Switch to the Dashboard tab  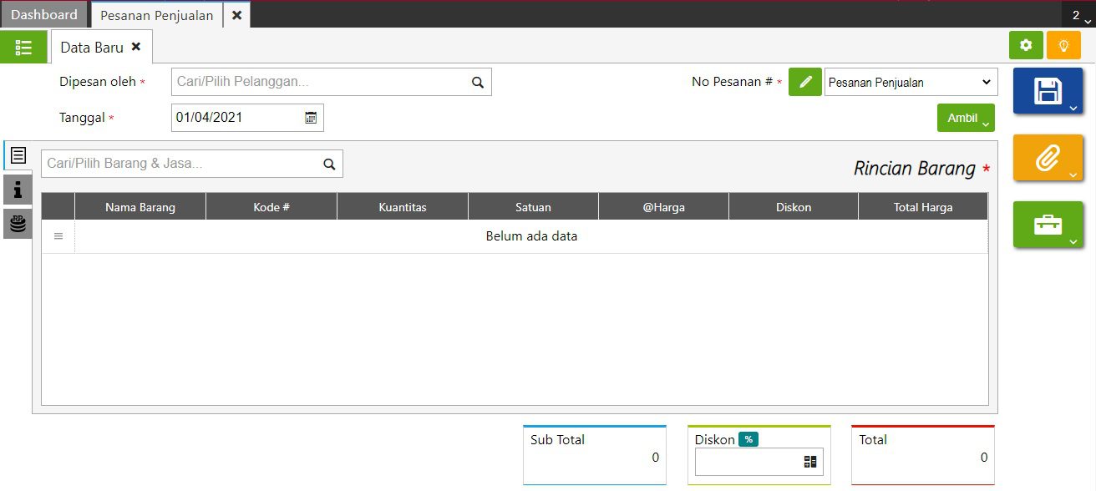[x=44, y=15]
